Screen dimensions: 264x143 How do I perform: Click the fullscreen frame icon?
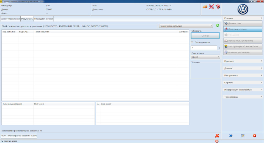tap(243, 136)
